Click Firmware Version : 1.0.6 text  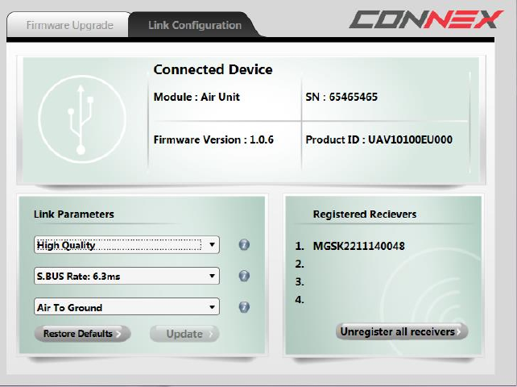coord(213,139)
